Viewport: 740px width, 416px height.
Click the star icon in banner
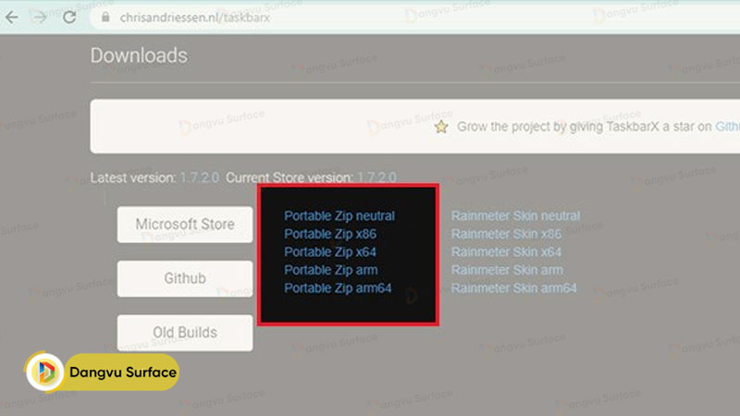pos(442,127)
